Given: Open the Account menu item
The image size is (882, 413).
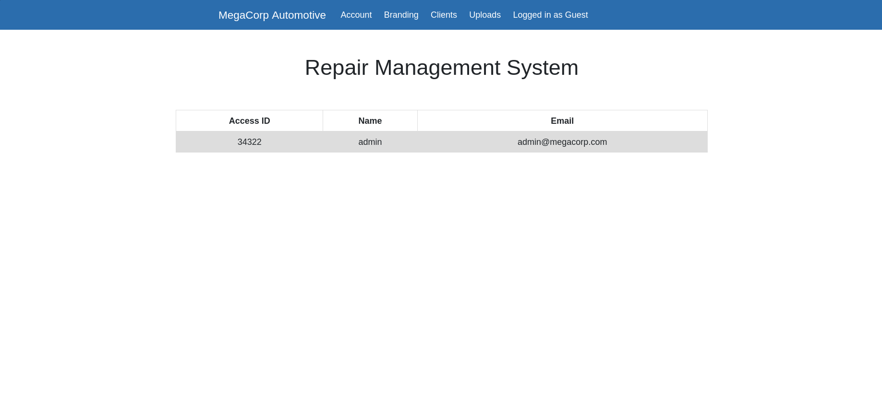Looking at the screenshot, I should pos(356,15).
